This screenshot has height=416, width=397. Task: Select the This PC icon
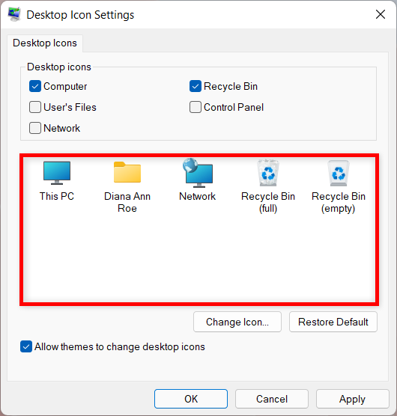click(57, 173)
